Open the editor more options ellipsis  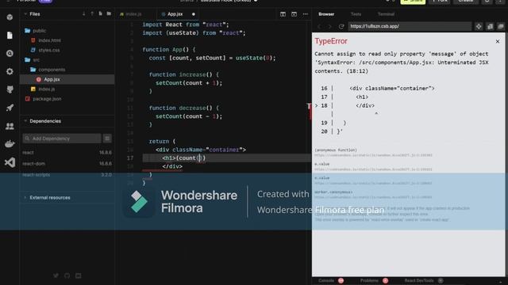click(305, 14)
